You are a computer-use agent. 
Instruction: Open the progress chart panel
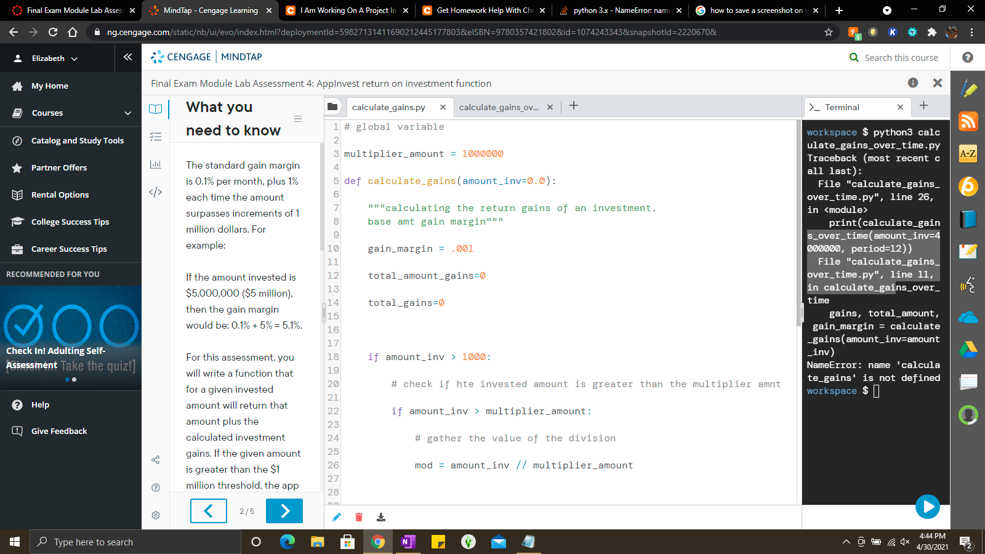point(155,164)
